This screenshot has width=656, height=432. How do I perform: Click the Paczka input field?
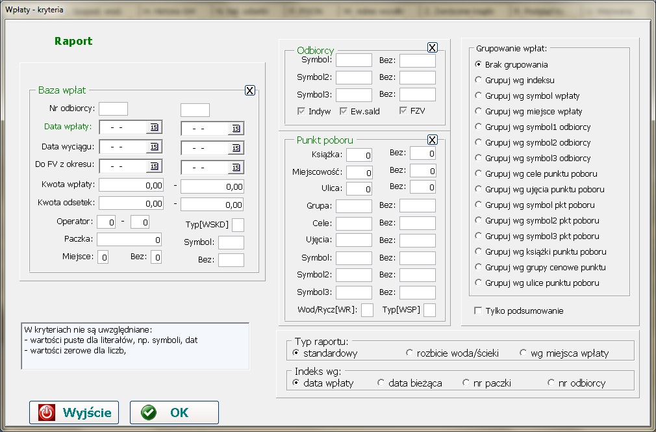pos(131,240)
